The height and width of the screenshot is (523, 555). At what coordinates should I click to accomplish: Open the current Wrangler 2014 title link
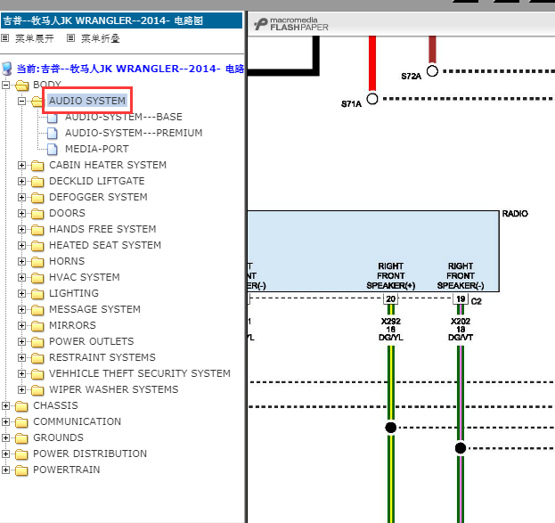click(x=130, y=69)
